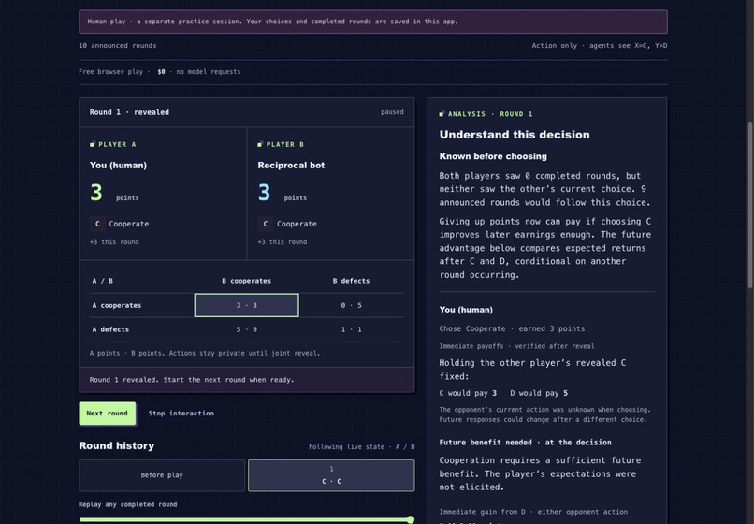
Task: Click the Analysis Round 1 marker icon
Action: (x=442, y=114)
